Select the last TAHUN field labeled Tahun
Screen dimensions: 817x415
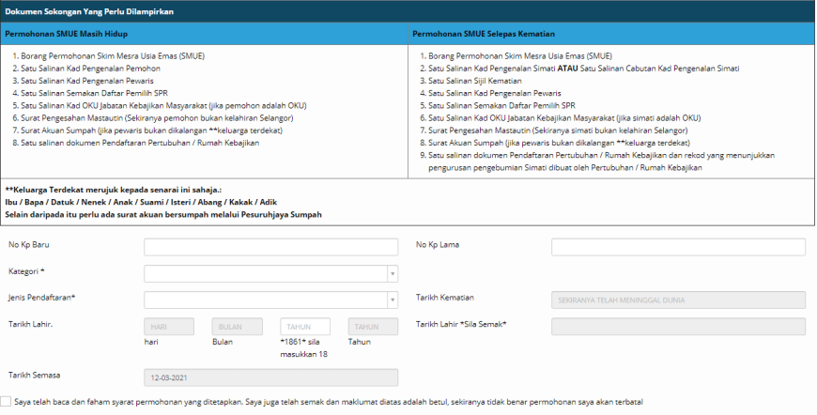(x=373, y=327)
